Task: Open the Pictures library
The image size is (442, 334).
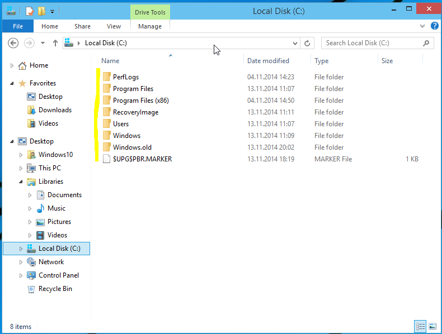Action: pos(59,222)
